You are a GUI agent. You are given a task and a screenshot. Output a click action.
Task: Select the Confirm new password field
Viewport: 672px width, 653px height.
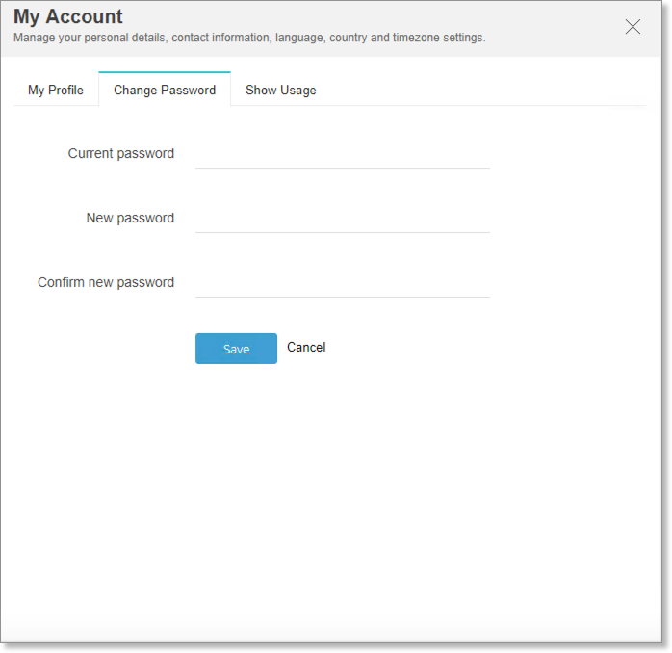pos(343,283)
